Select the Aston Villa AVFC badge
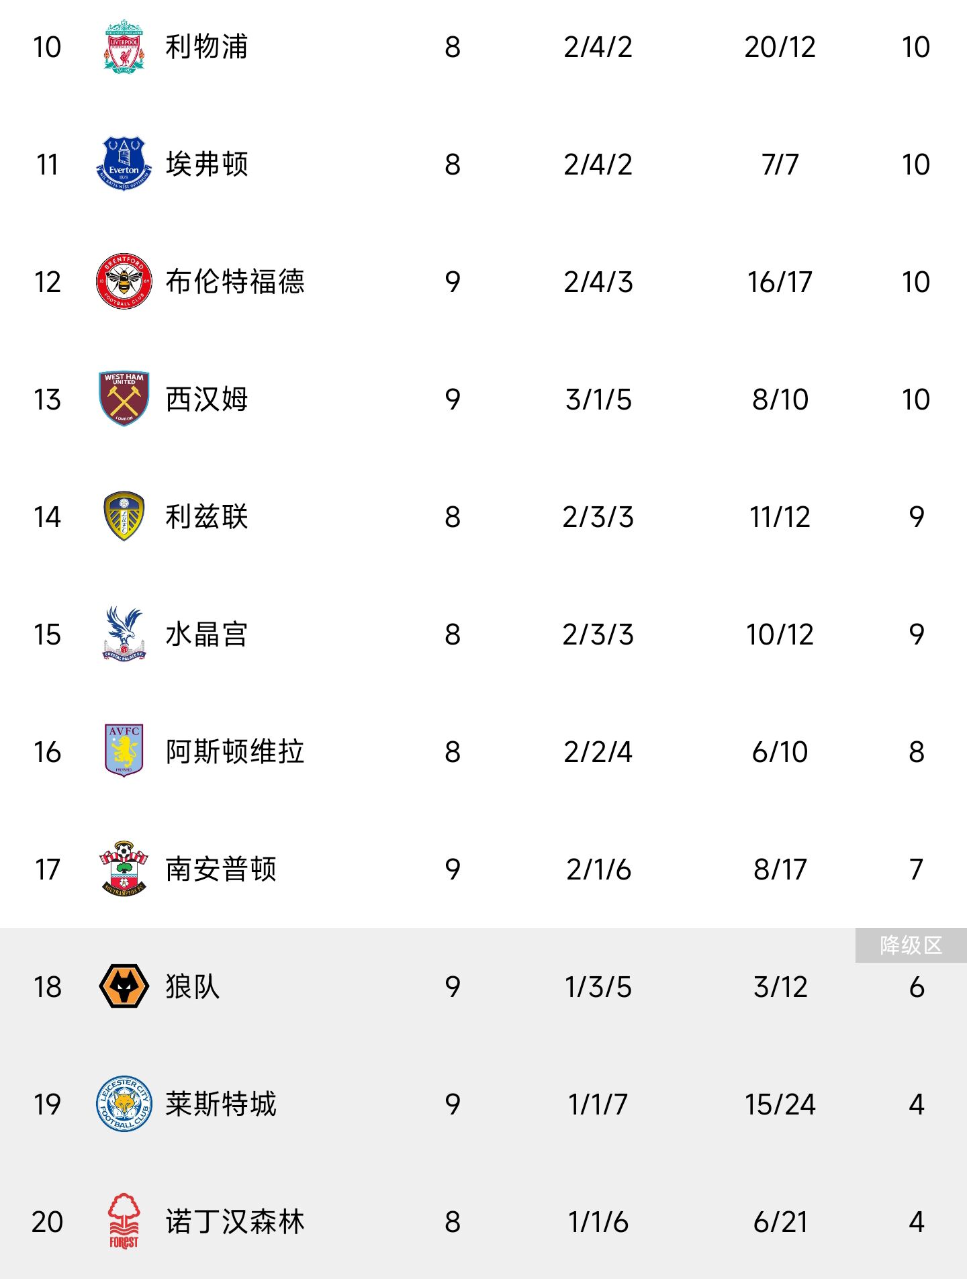 tap(124, 751)
